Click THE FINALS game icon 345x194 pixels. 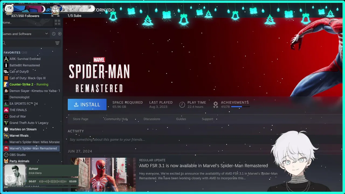pos(6,110)
